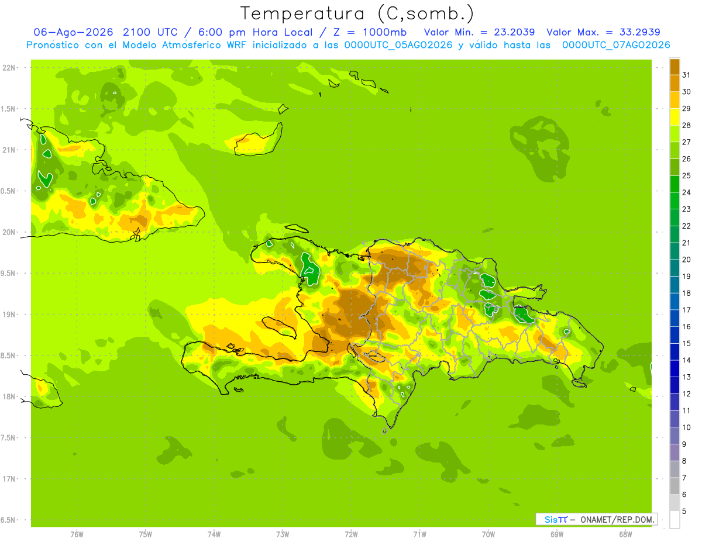Select the date text "06-Ago-2026"
The height and width of the screenshot is (542, 702).
click(74, 32)
